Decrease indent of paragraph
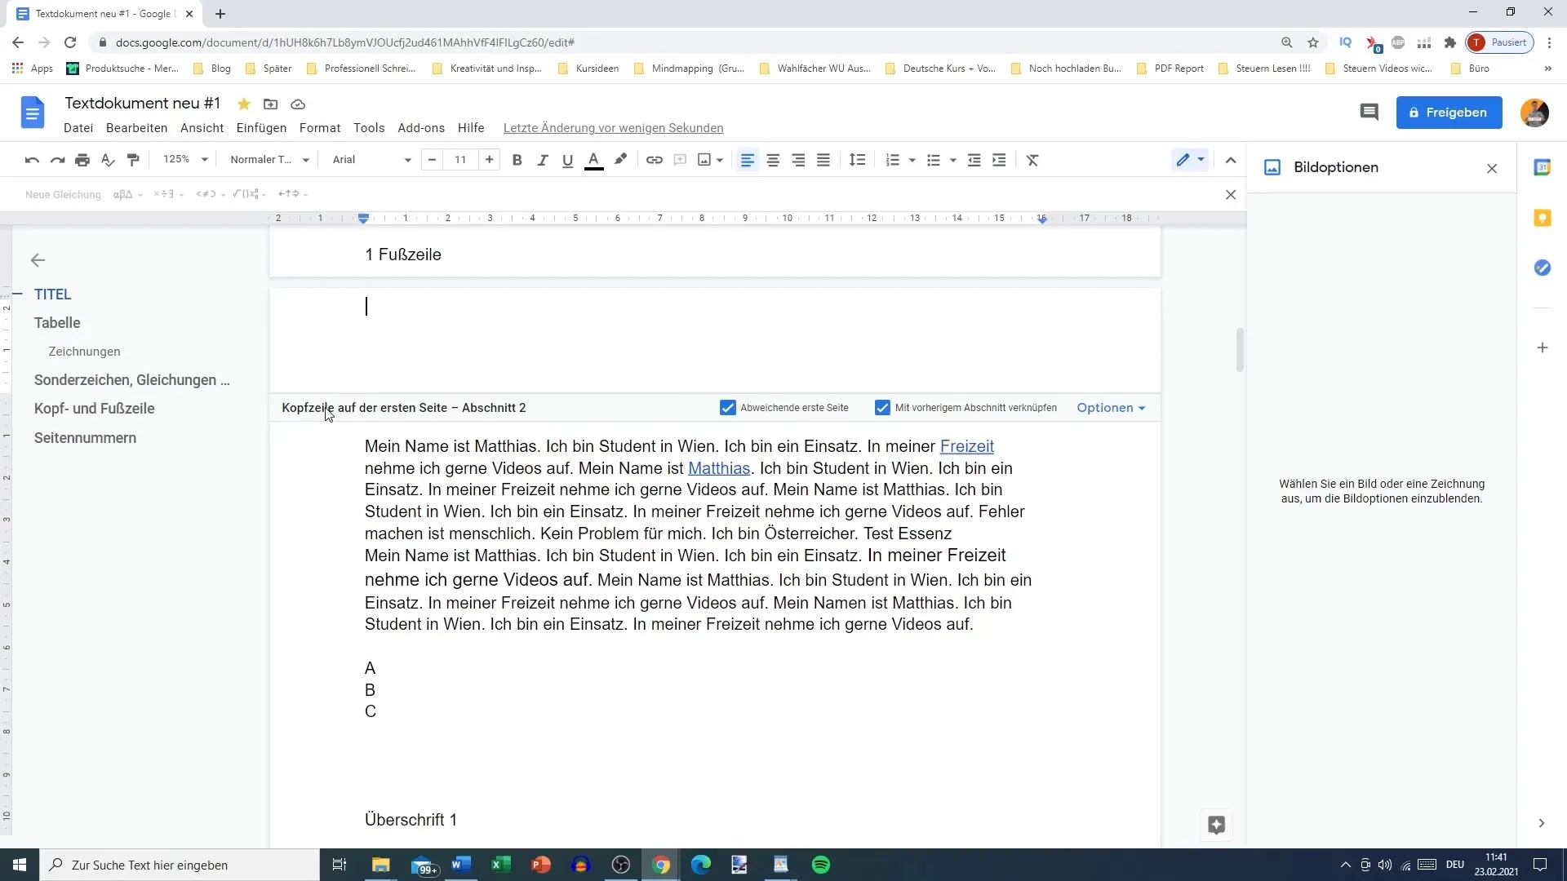This screenshot has height=881, width=1567. click(974, 160)
